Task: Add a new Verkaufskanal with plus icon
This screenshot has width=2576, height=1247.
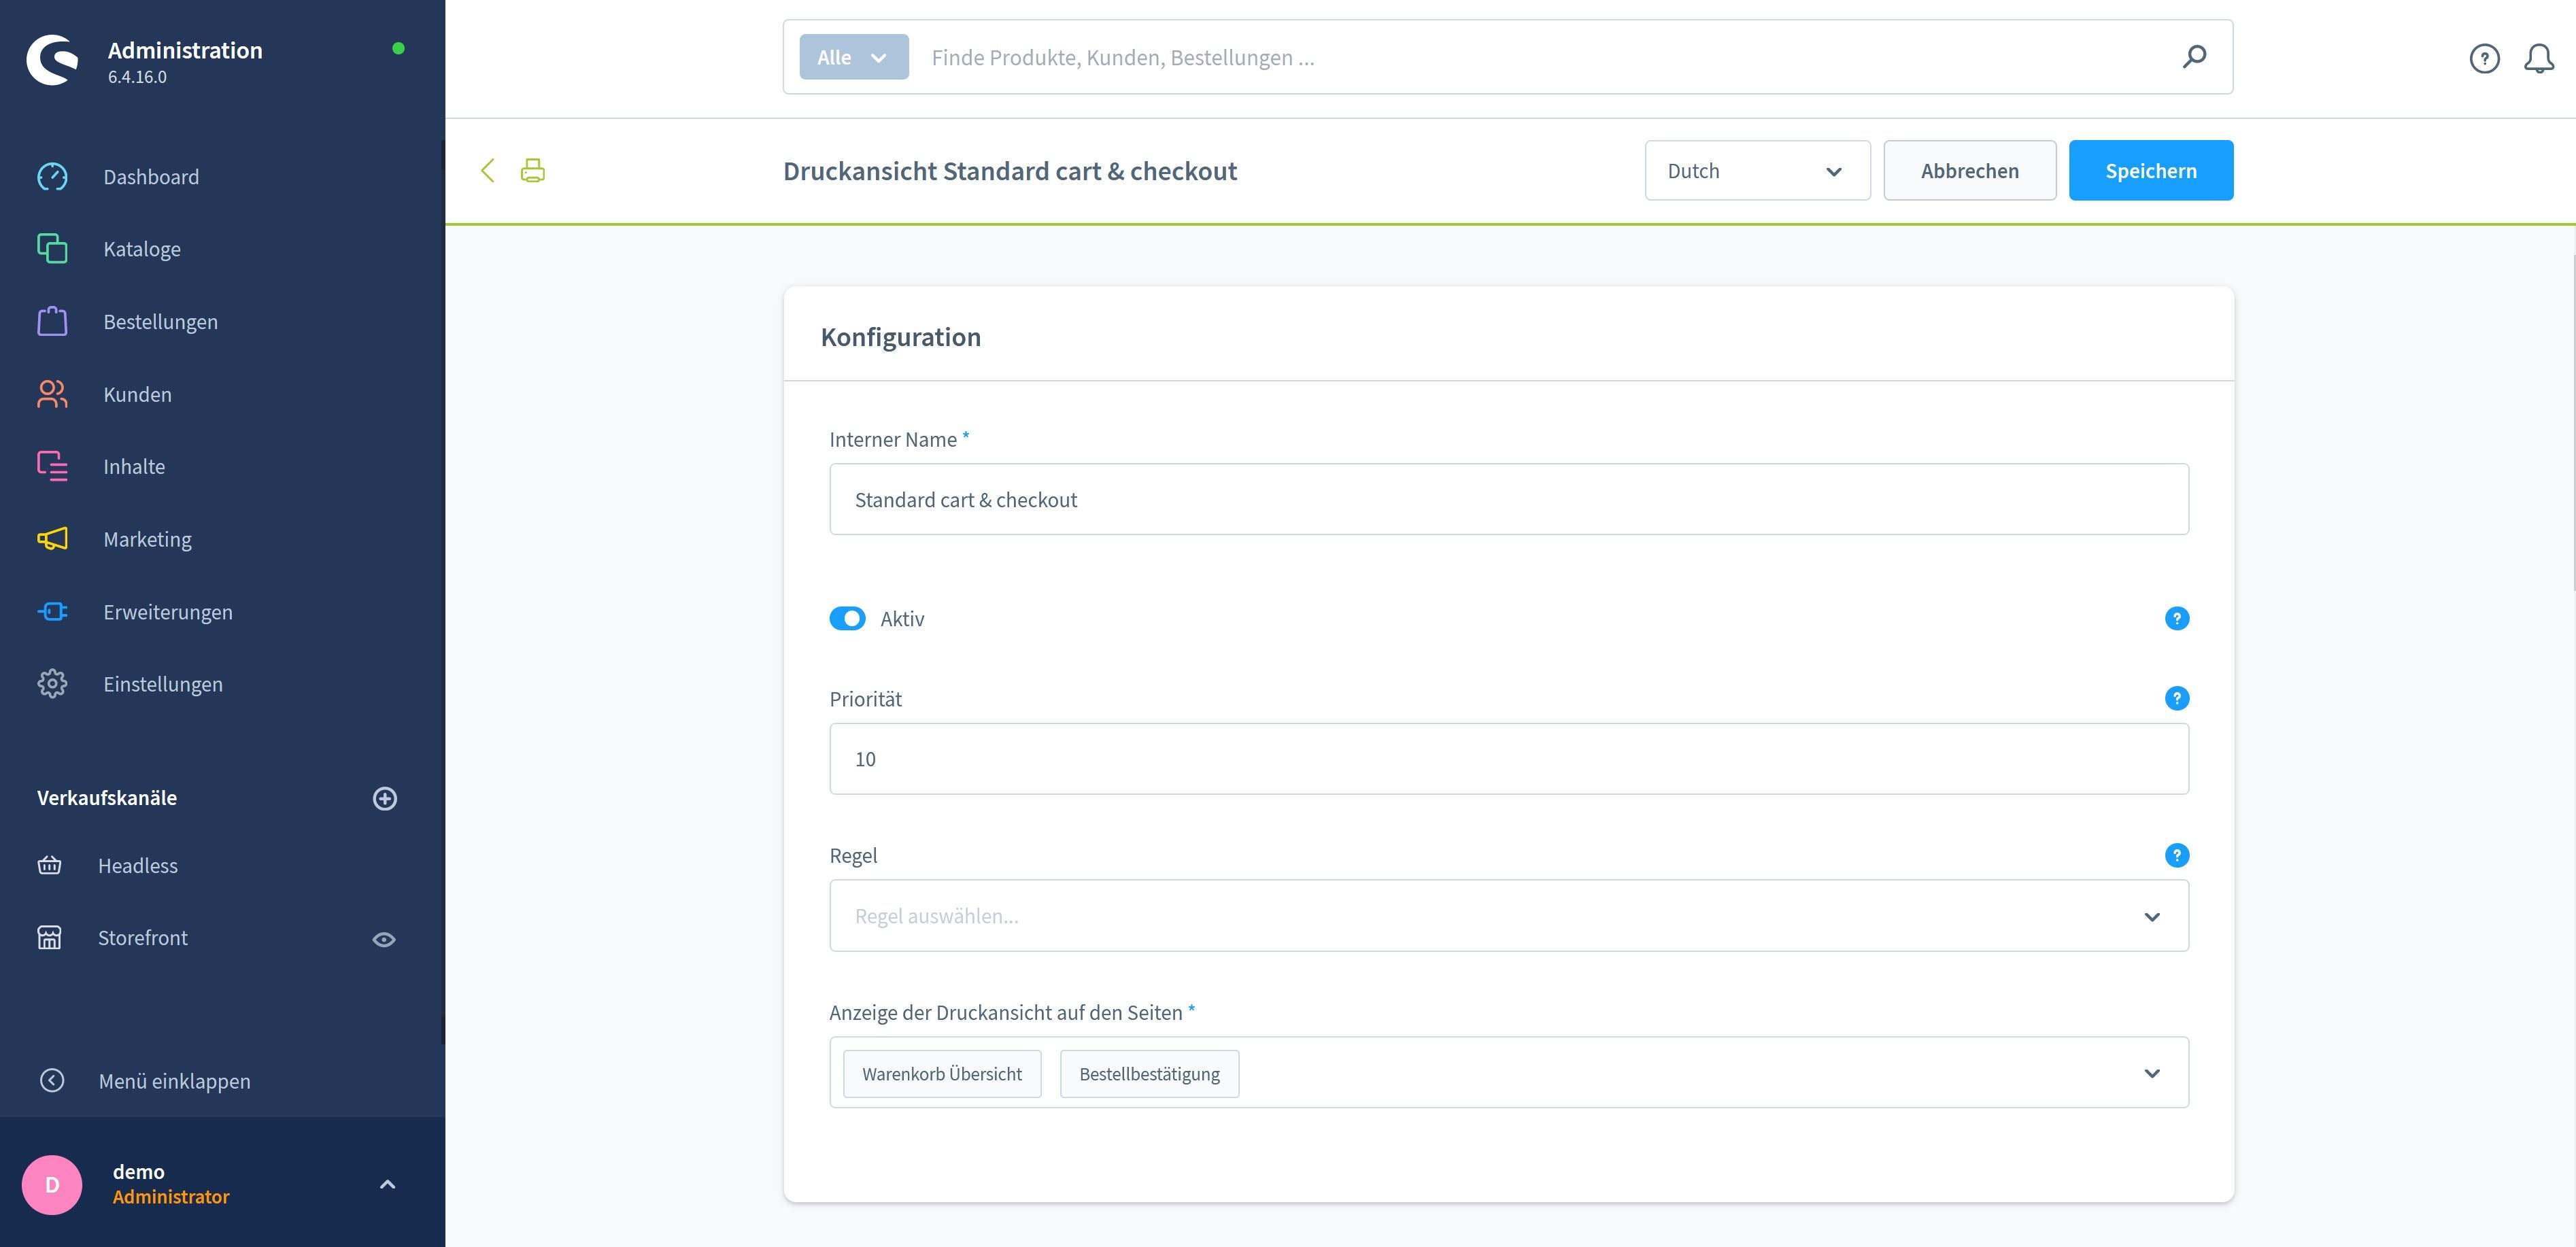Action: (x=385, y=798)
